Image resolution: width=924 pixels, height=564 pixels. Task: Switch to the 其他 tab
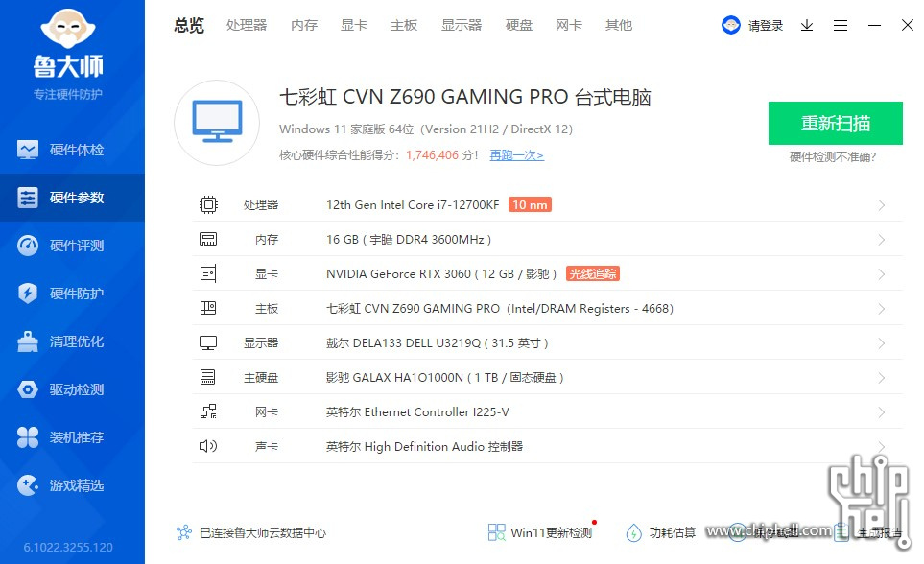click(619, 25)
